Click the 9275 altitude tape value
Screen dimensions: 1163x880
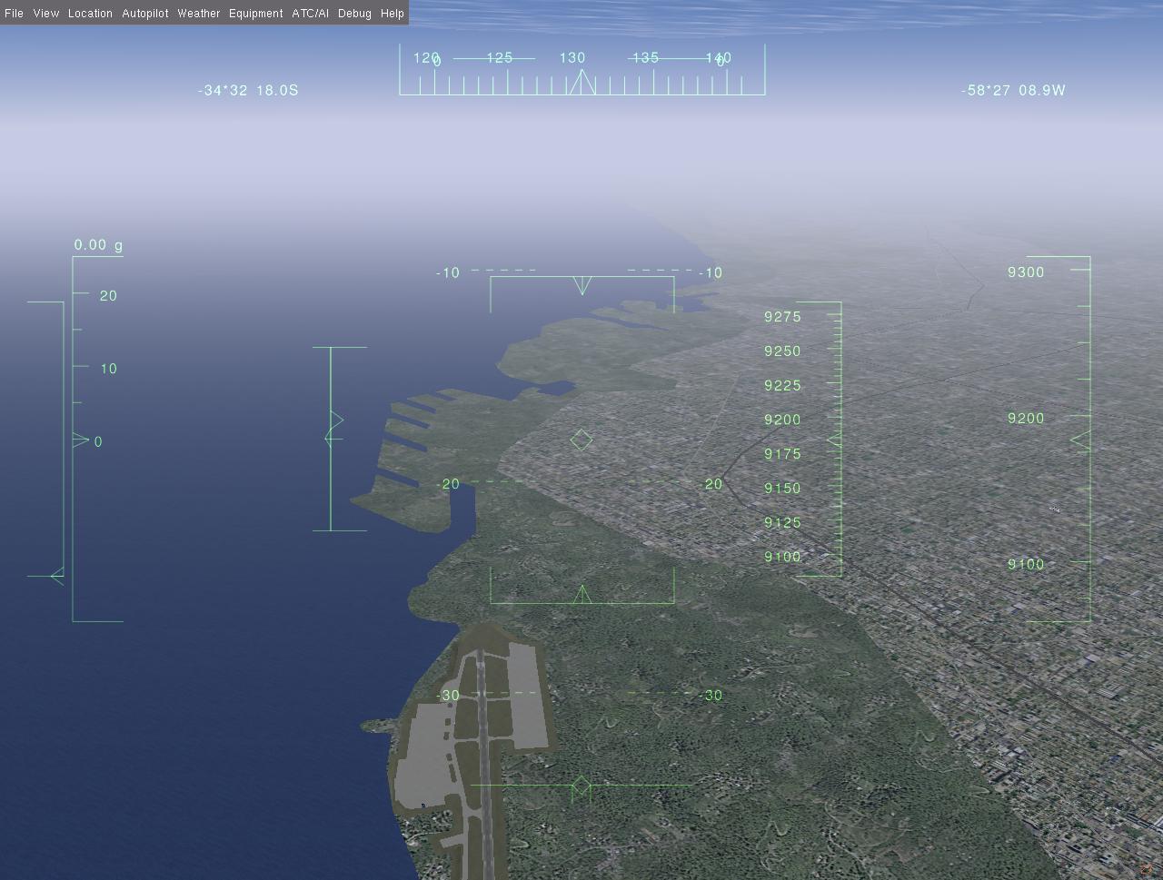(x=782, y=317)
